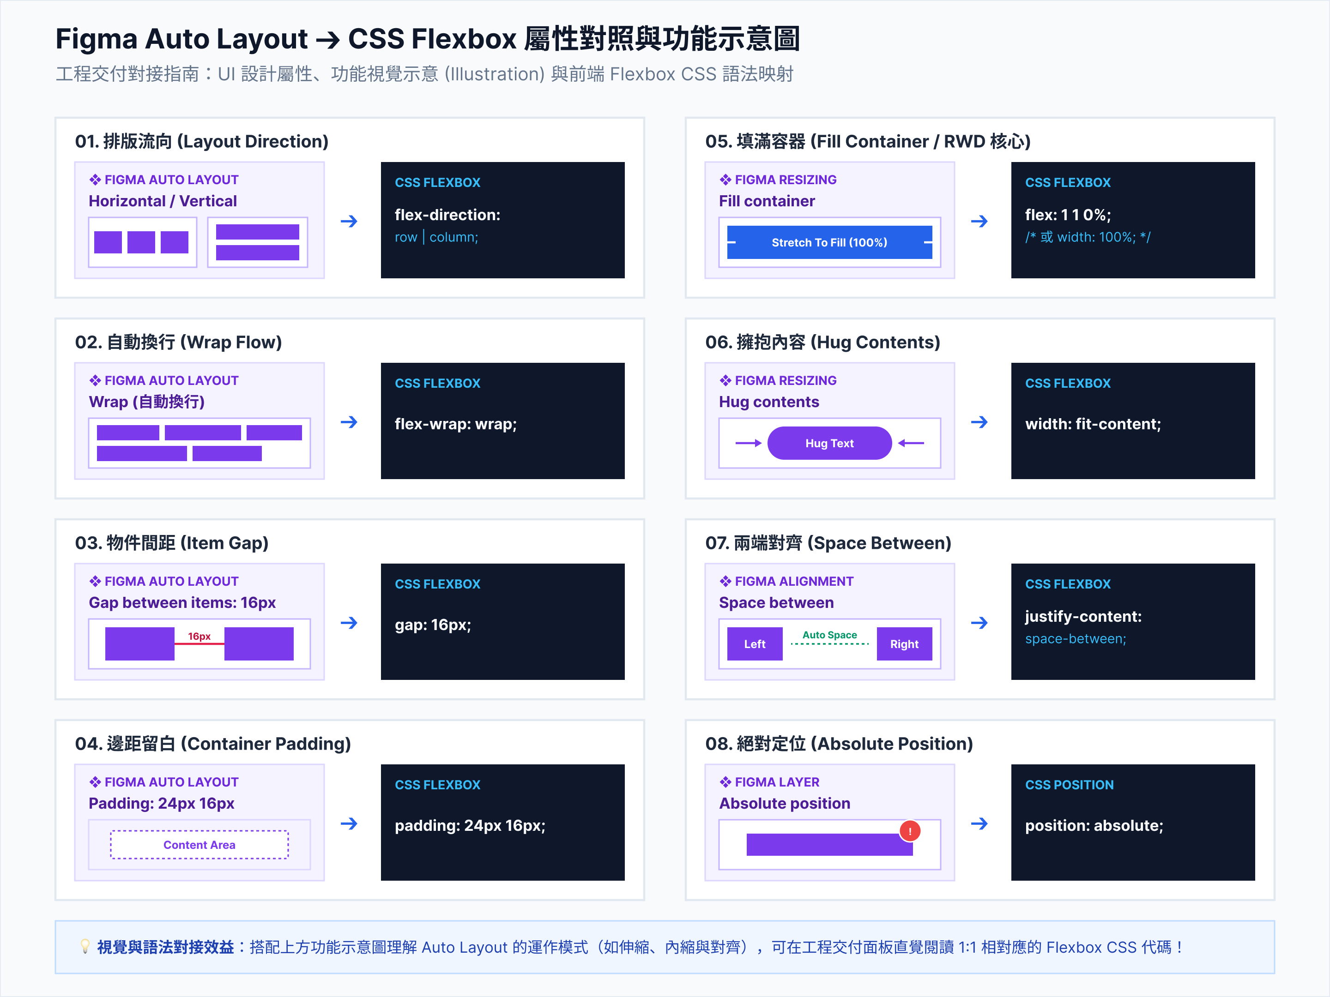This screenshot has height=997, width=1330.
Task: Click the 'position: absolute;' code line
Action: point(1094,825)
